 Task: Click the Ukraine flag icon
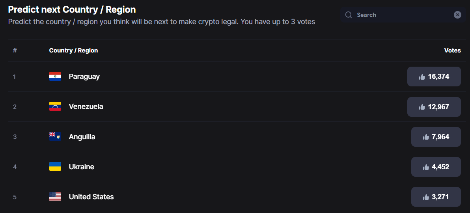coord(55,166)
